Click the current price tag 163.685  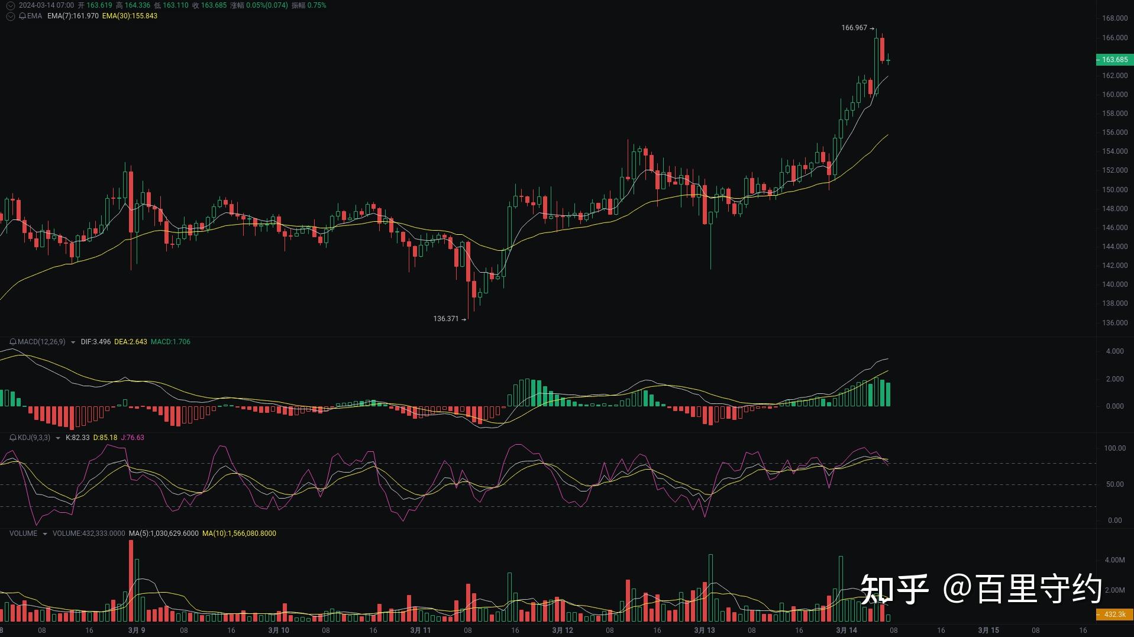[1114, 60]
